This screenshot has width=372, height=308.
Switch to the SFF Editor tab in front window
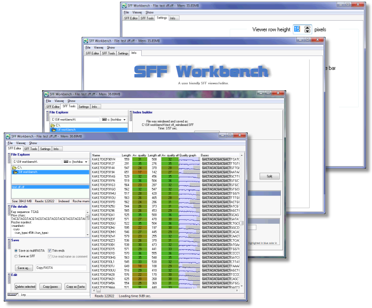click(14, 148)
